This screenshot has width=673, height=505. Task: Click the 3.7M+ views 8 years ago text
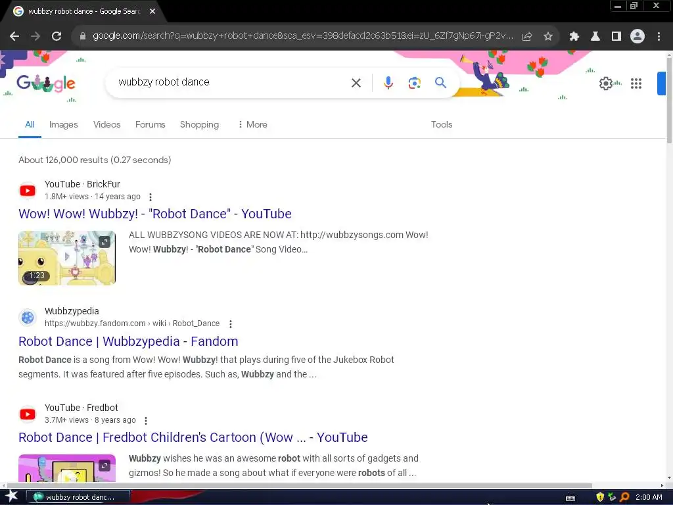pos(90,420)
